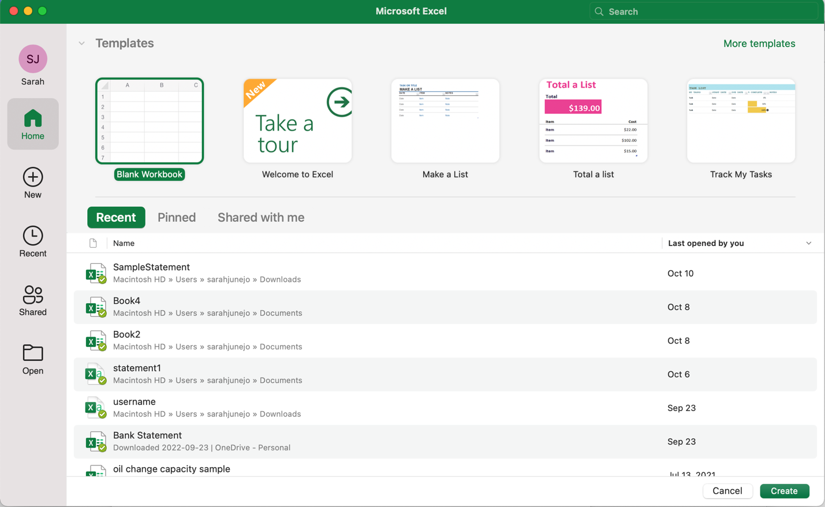Viewport: 825px width, 507px height.
Task: Sort by the Name column header
Action: click(124, 243)
